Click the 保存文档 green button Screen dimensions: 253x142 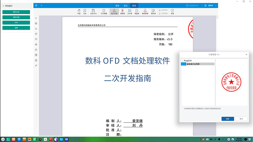tap(16, 17)
